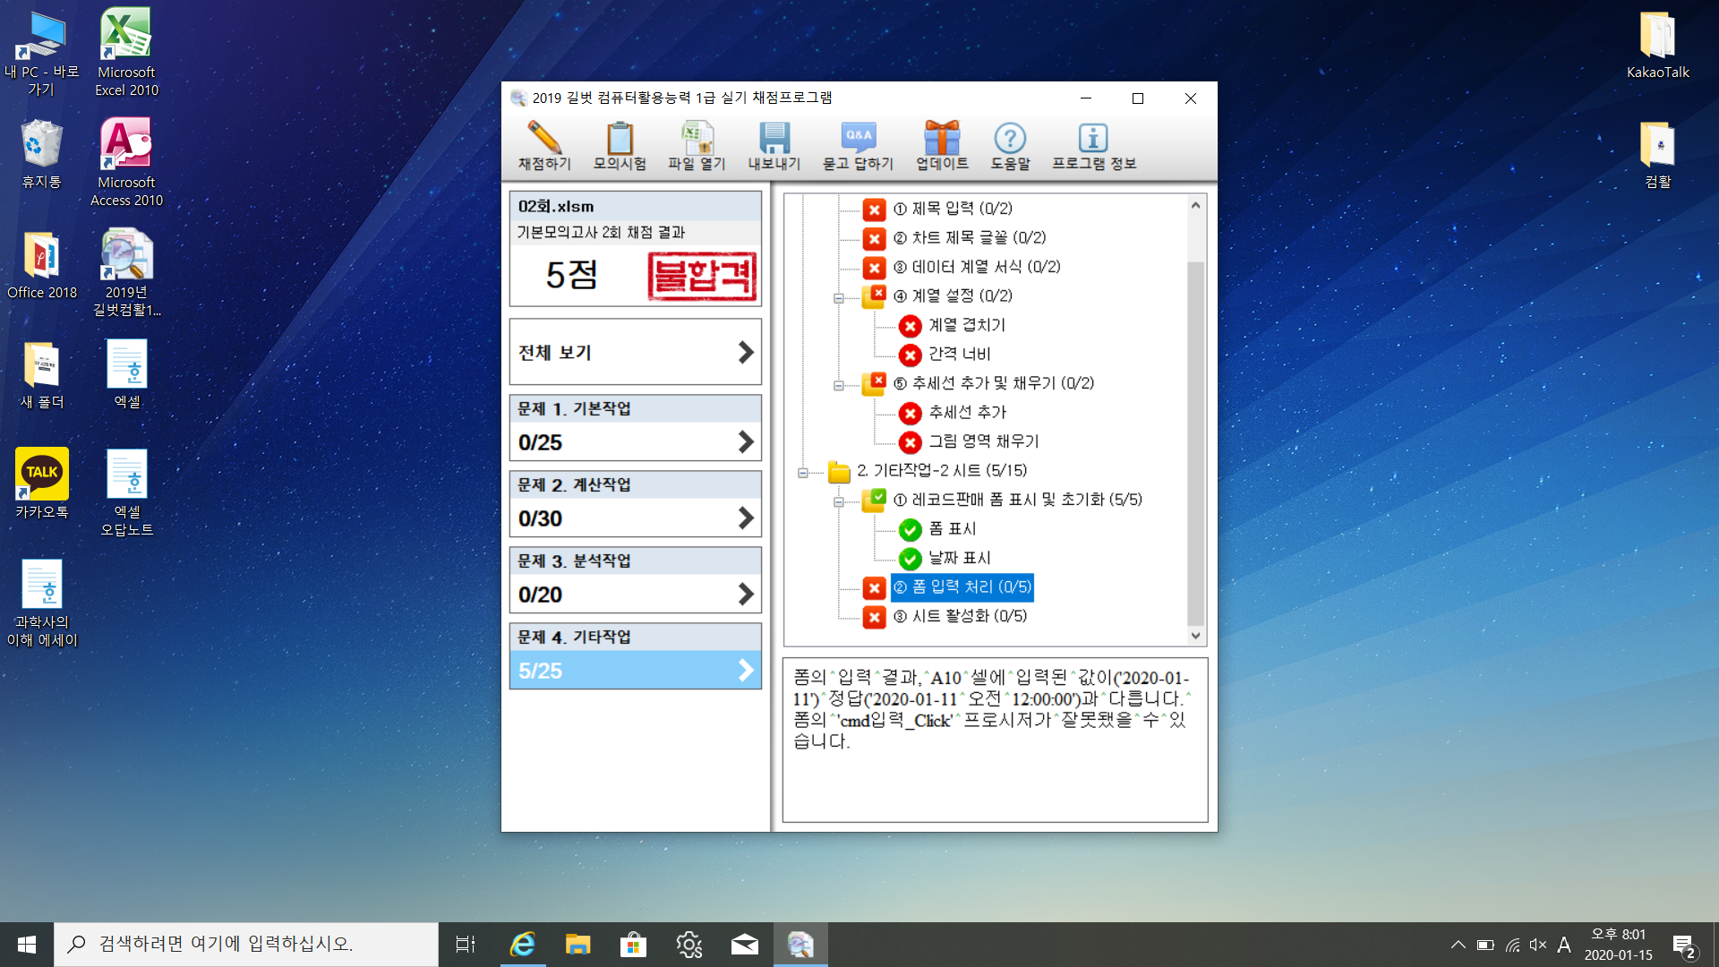Collapse the 계열 설정 tree node
Image resolution: width=1719 pixels, height=967 pixels.
pos(838,298)
